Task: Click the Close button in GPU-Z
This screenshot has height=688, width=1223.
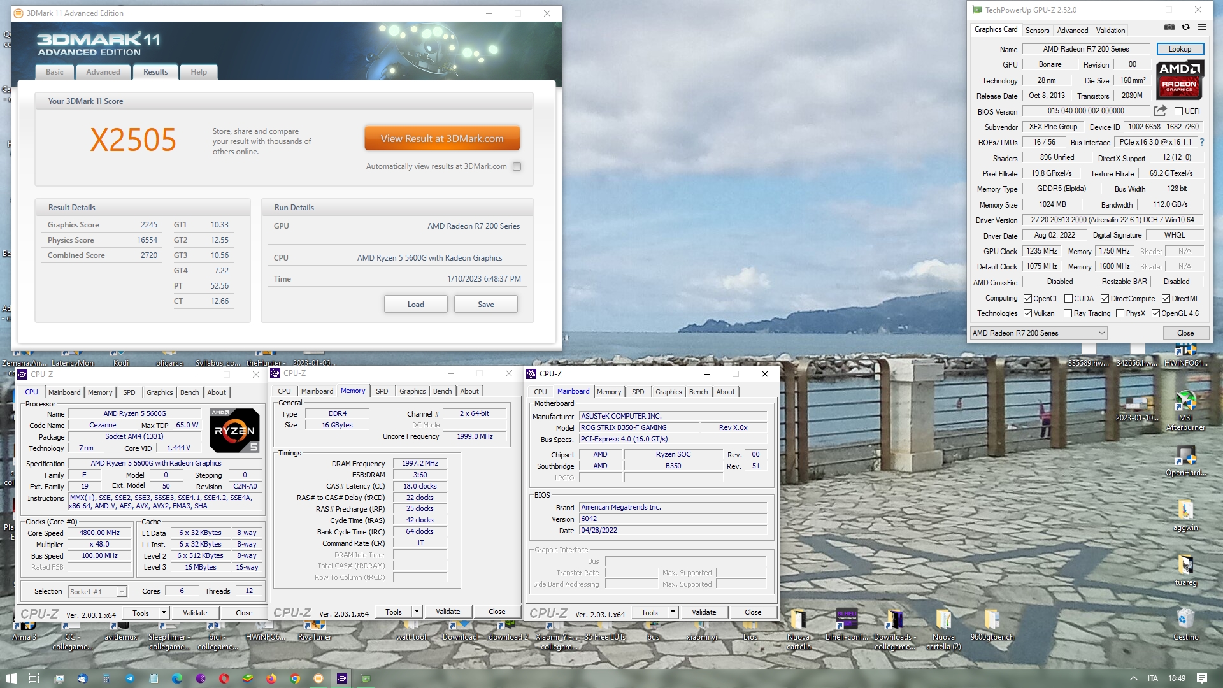Action: [x=1185, y=333]
